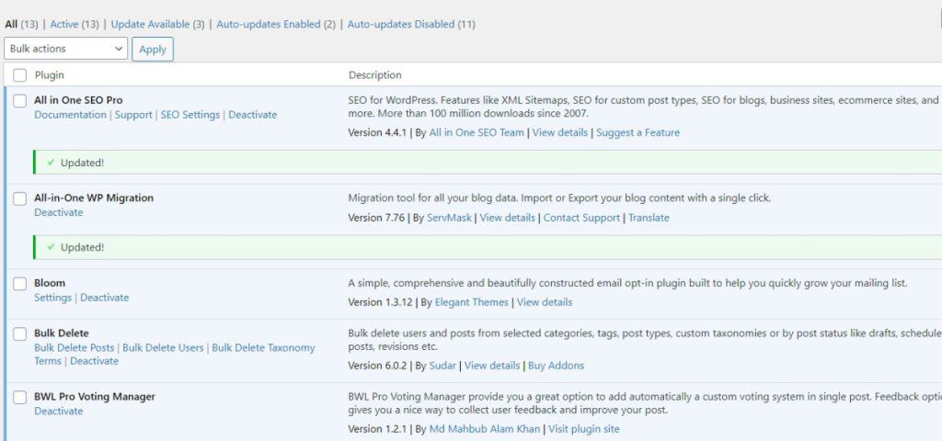The width and height of the screenshot is (942, 441).
Task: Select the BWL Pro Voting Manager checkbox
Action: (20, 397)
